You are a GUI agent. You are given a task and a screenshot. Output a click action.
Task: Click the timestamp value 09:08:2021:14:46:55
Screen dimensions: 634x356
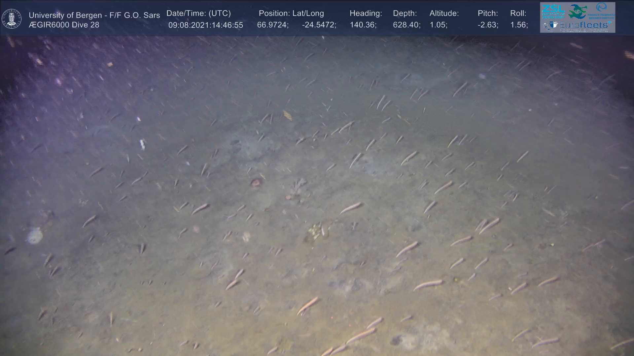(205, 25)
